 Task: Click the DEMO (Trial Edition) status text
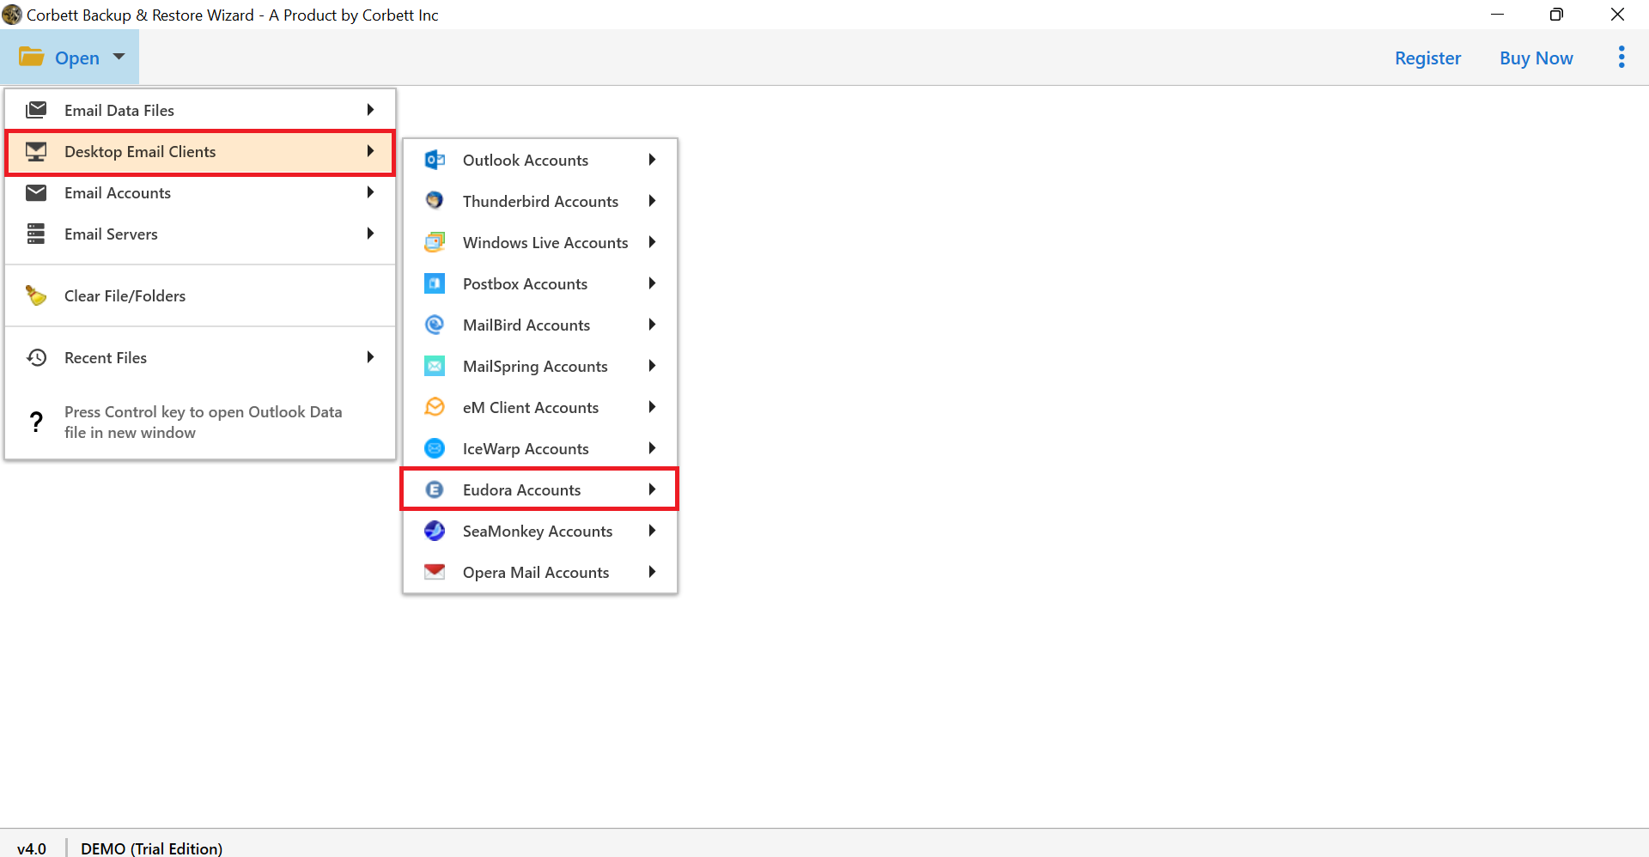coord(151,848)
